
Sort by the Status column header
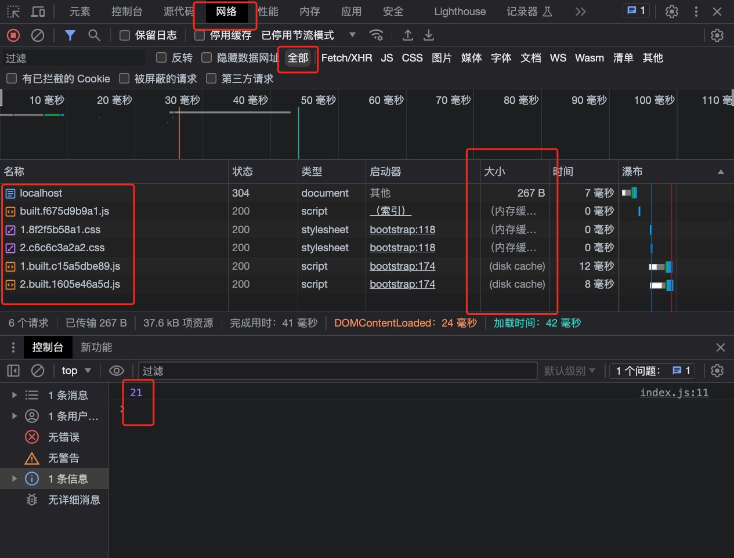263,172
